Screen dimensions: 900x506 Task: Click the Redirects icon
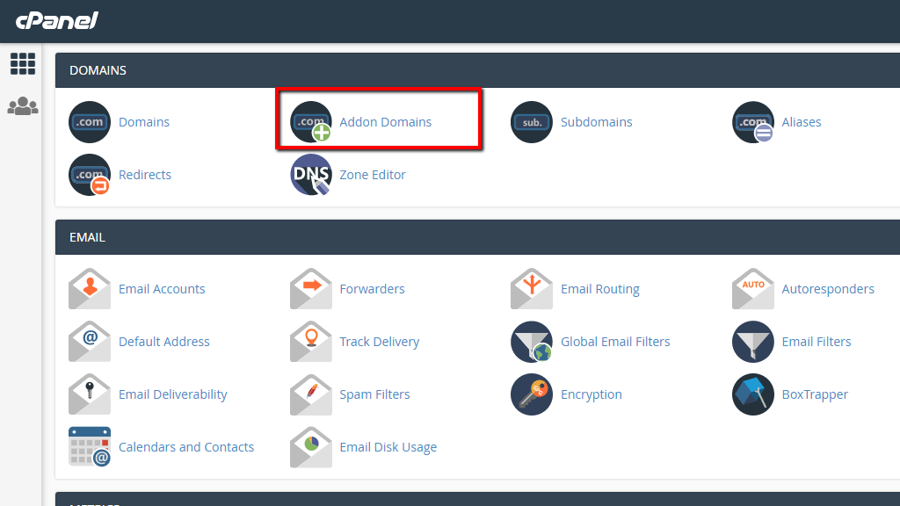90,175
